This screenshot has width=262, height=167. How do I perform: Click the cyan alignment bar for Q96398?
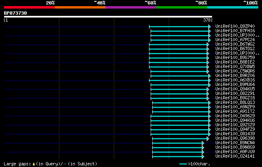coord(180,139)
